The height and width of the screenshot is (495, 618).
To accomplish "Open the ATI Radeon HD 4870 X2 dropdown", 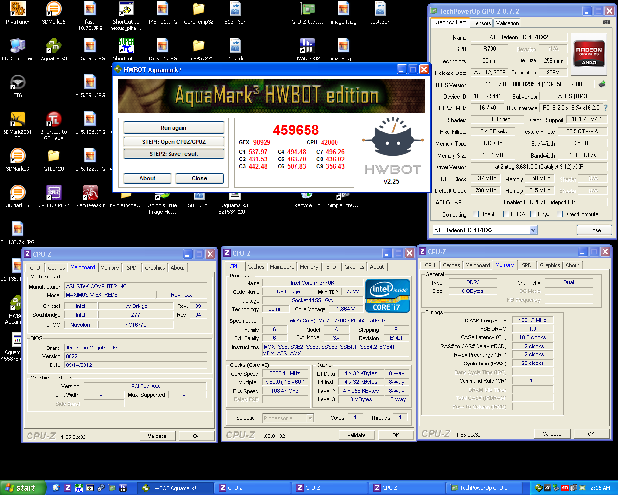I will point(533,230).
